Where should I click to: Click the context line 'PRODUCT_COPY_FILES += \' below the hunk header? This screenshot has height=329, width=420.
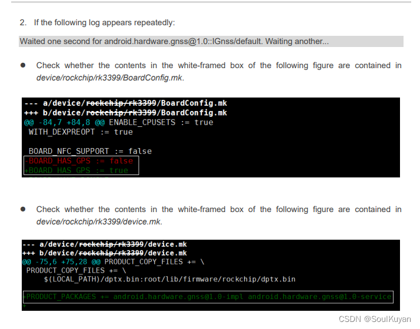[76, 271]
